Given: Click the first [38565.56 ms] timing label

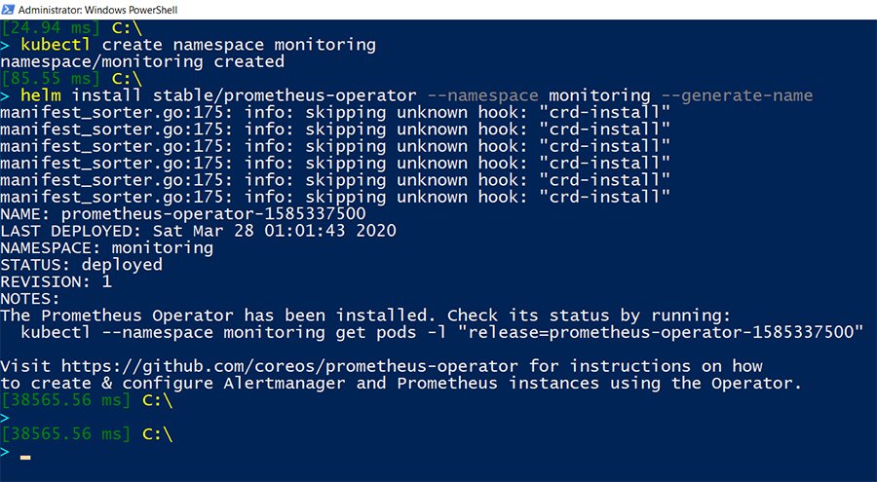Looking at the screenshot, I should pos(63,399).
